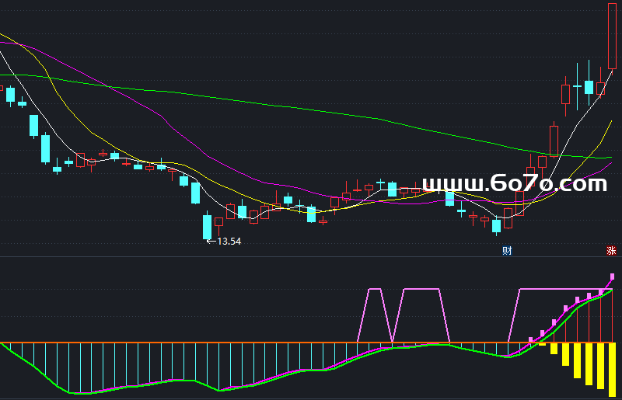Click the small arrow beside 13.54
Screen dimensions: 622x400
tap(211, 241)
